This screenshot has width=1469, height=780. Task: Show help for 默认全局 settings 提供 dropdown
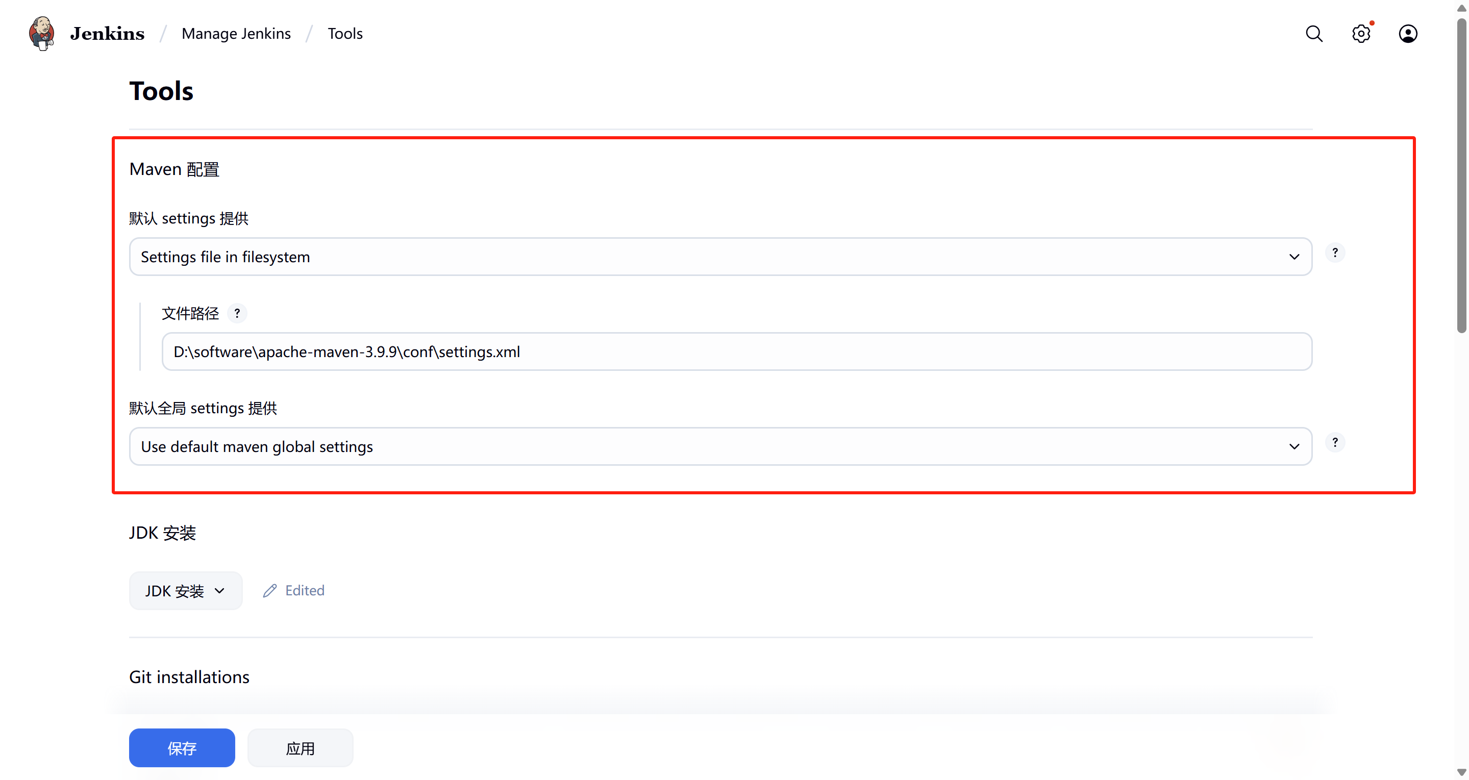tap(1334, 442)
